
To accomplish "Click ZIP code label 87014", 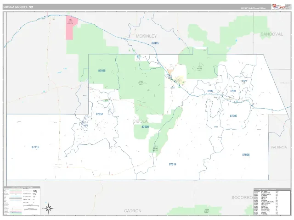I will coord(173,165).
